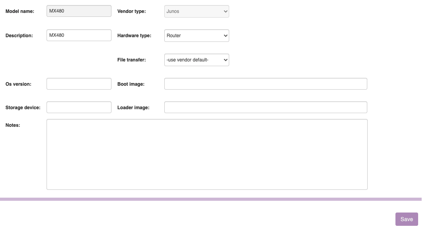Focus the Model name field
Screen dimensions: 424x227
79,11
